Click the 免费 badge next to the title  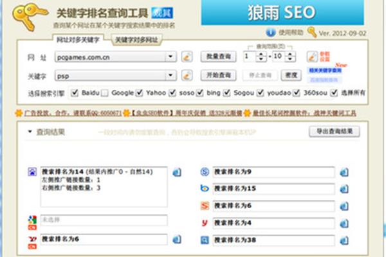click(162, 13)
